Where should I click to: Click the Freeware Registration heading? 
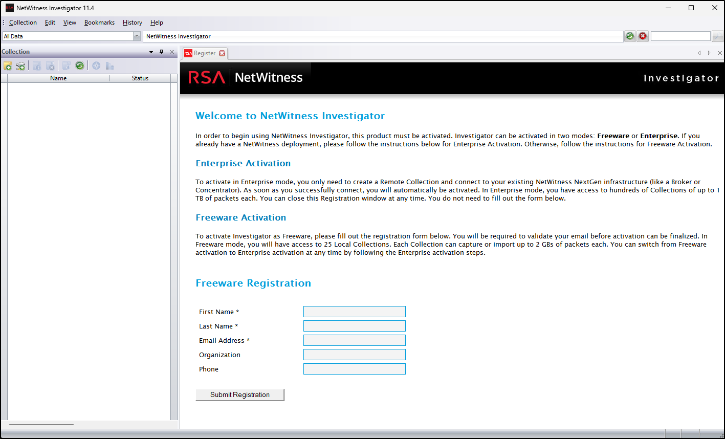click(x=253, y=283)
